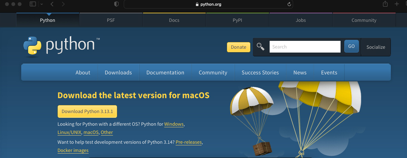Follow the Pre-releases link
Screen dimensions: 407x158
click(189, 142)
